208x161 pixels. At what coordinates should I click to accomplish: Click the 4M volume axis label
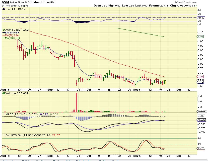pyautogui.click(x=200, y=101)
